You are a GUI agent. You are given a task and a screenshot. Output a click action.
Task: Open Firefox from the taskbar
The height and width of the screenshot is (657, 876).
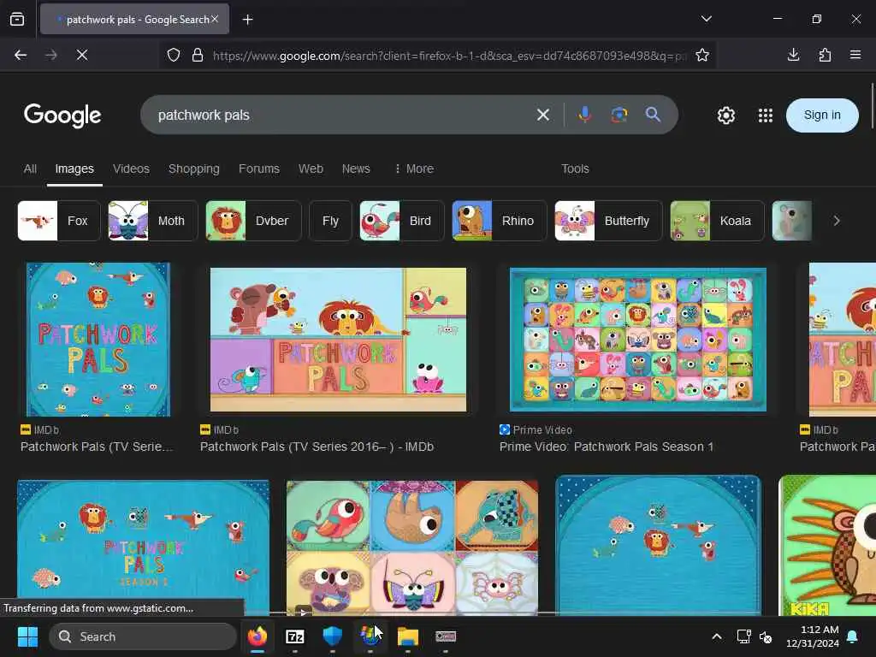pyautogui.click(x=257, y=636)
